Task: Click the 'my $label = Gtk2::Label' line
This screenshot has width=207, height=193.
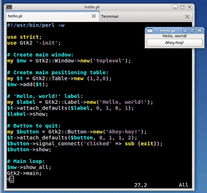Action: (80, 102)
